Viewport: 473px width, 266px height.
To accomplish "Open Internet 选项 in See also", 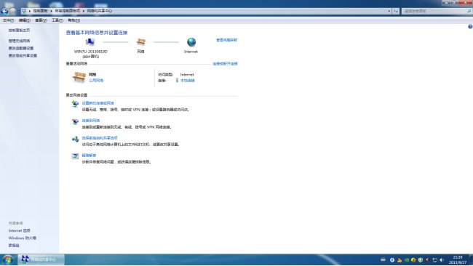I will coord(20,230).
